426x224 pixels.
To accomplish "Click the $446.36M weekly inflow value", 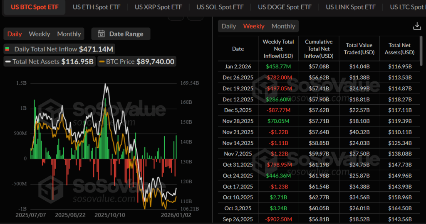I will click(278, 175).
